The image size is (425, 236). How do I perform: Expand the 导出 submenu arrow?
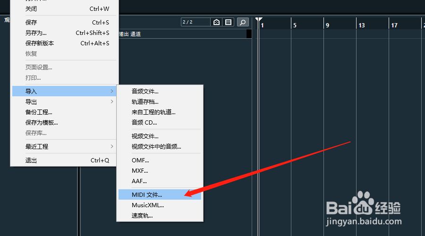[x=112, y=101]
